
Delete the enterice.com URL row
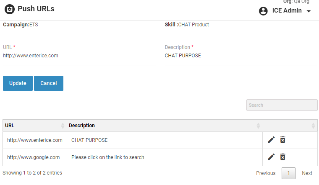[x=283, y=140]
